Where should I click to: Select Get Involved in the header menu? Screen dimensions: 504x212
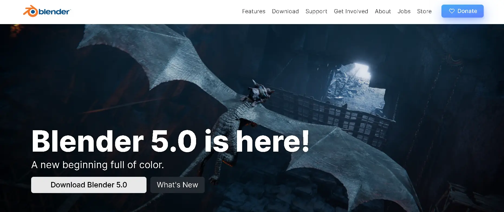tap(351, 11)
